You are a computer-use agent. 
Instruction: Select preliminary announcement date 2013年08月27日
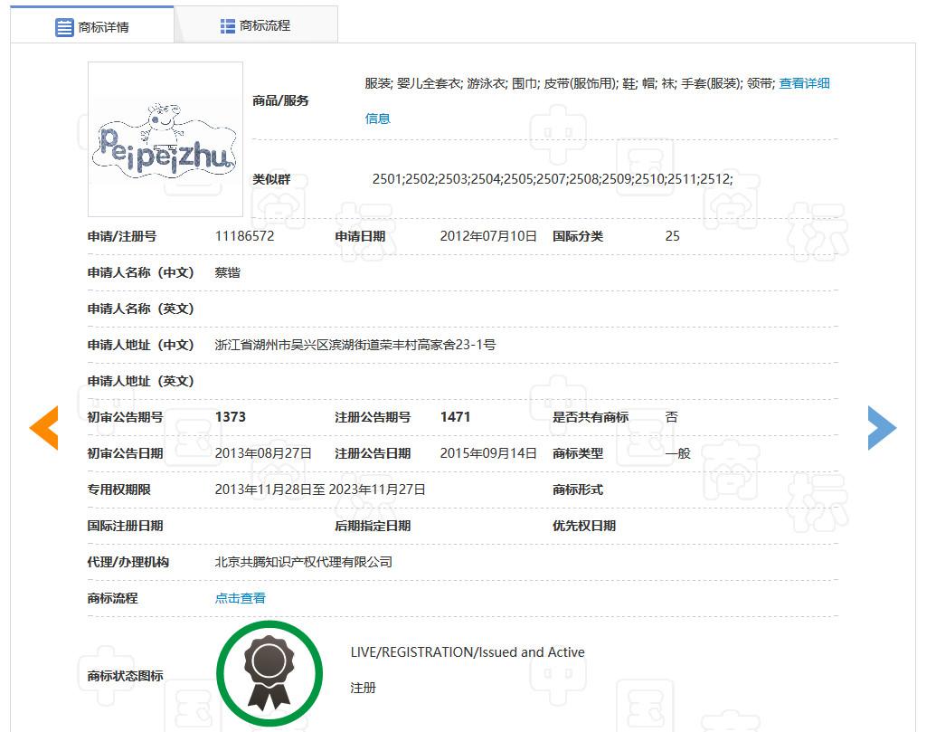click(263, 454)
